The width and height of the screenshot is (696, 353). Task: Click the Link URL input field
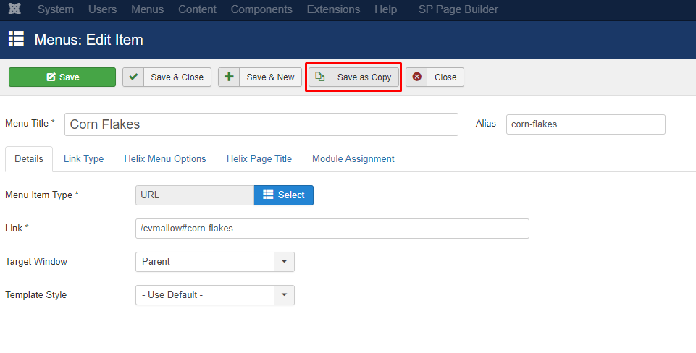pos(332,229)
